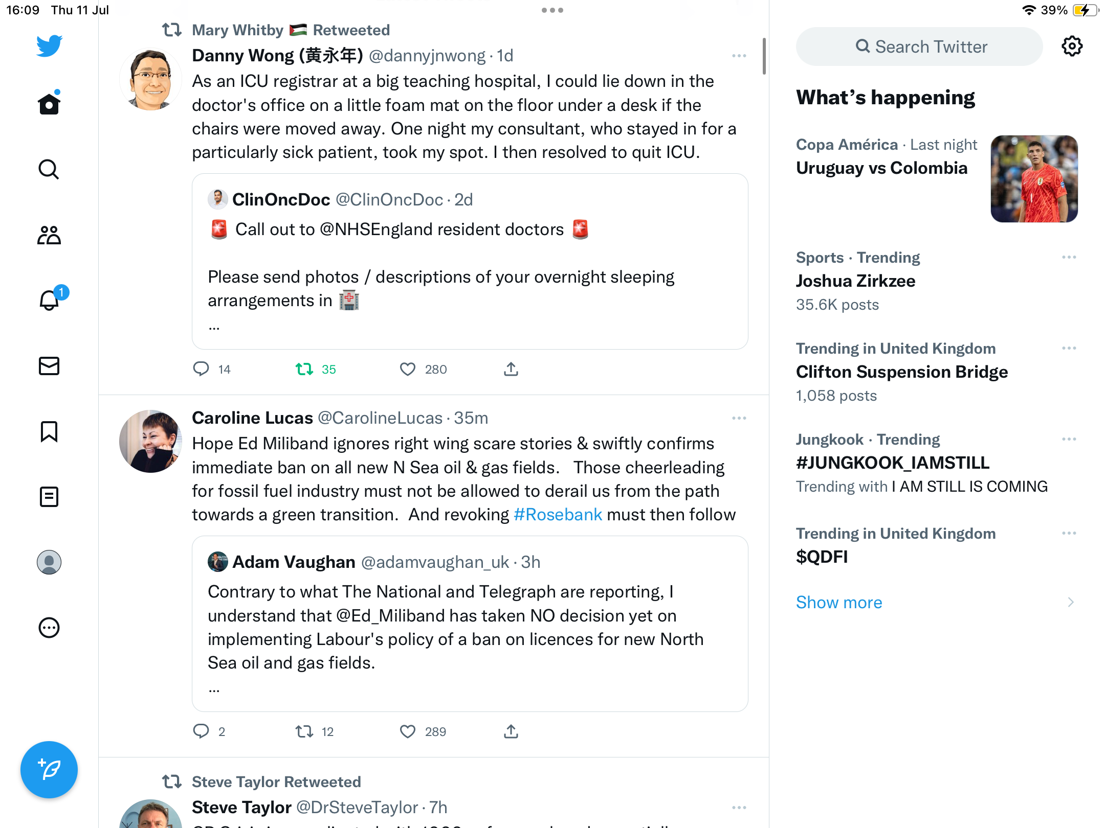The image size is (1105, 828).
Task: Open the More circle menu
Action: [49, 628]
